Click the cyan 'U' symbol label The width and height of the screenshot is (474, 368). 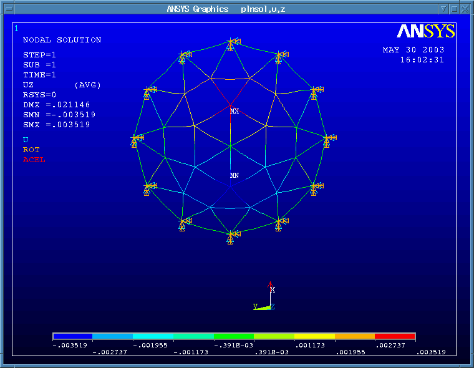tap(26, 140)
